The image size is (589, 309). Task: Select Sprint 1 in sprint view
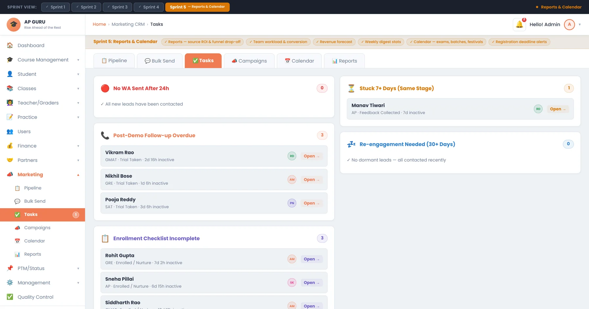point(56,7)
